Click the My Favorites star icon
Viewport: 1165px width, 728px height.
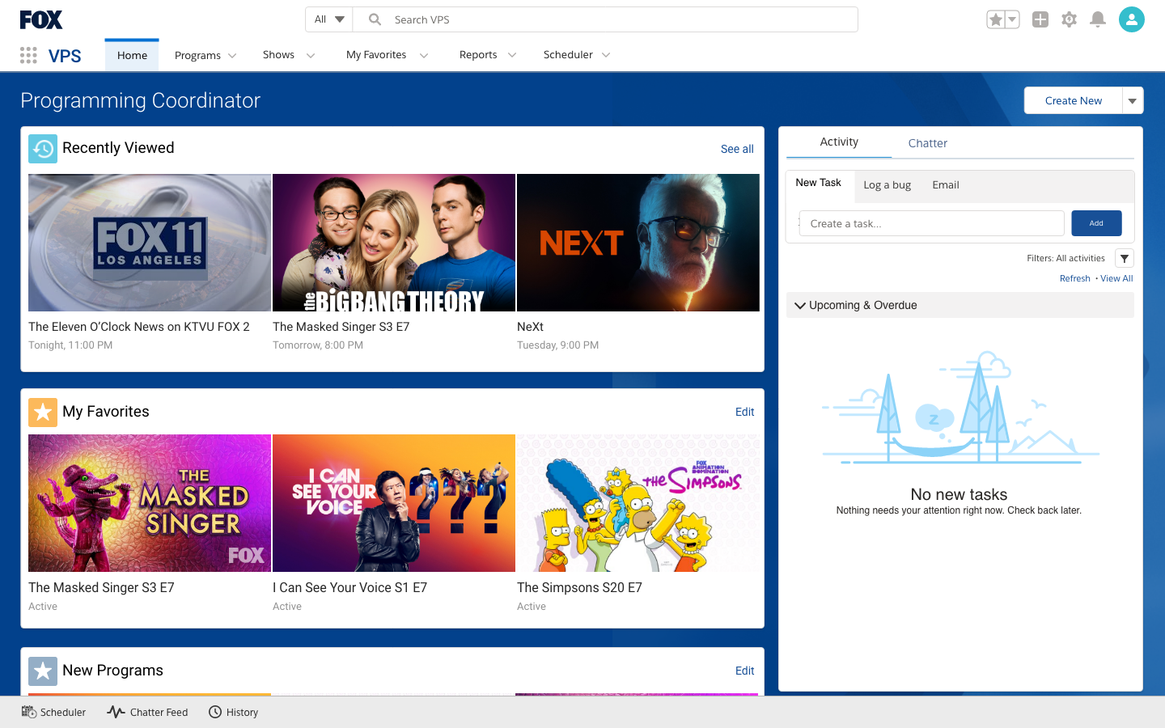43,413
